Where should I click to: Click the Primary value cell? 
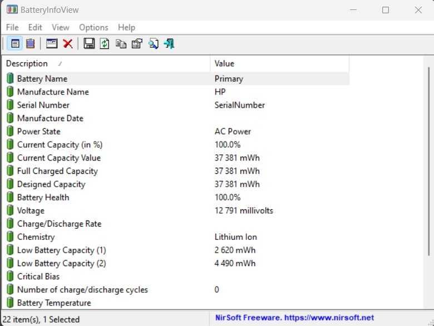229,79
